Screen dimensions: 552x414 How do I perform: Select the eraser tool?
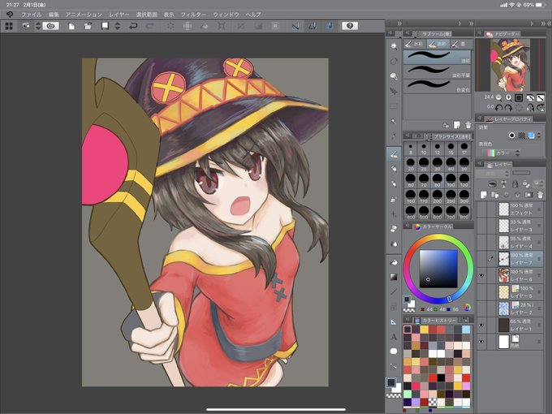(394, 229)
